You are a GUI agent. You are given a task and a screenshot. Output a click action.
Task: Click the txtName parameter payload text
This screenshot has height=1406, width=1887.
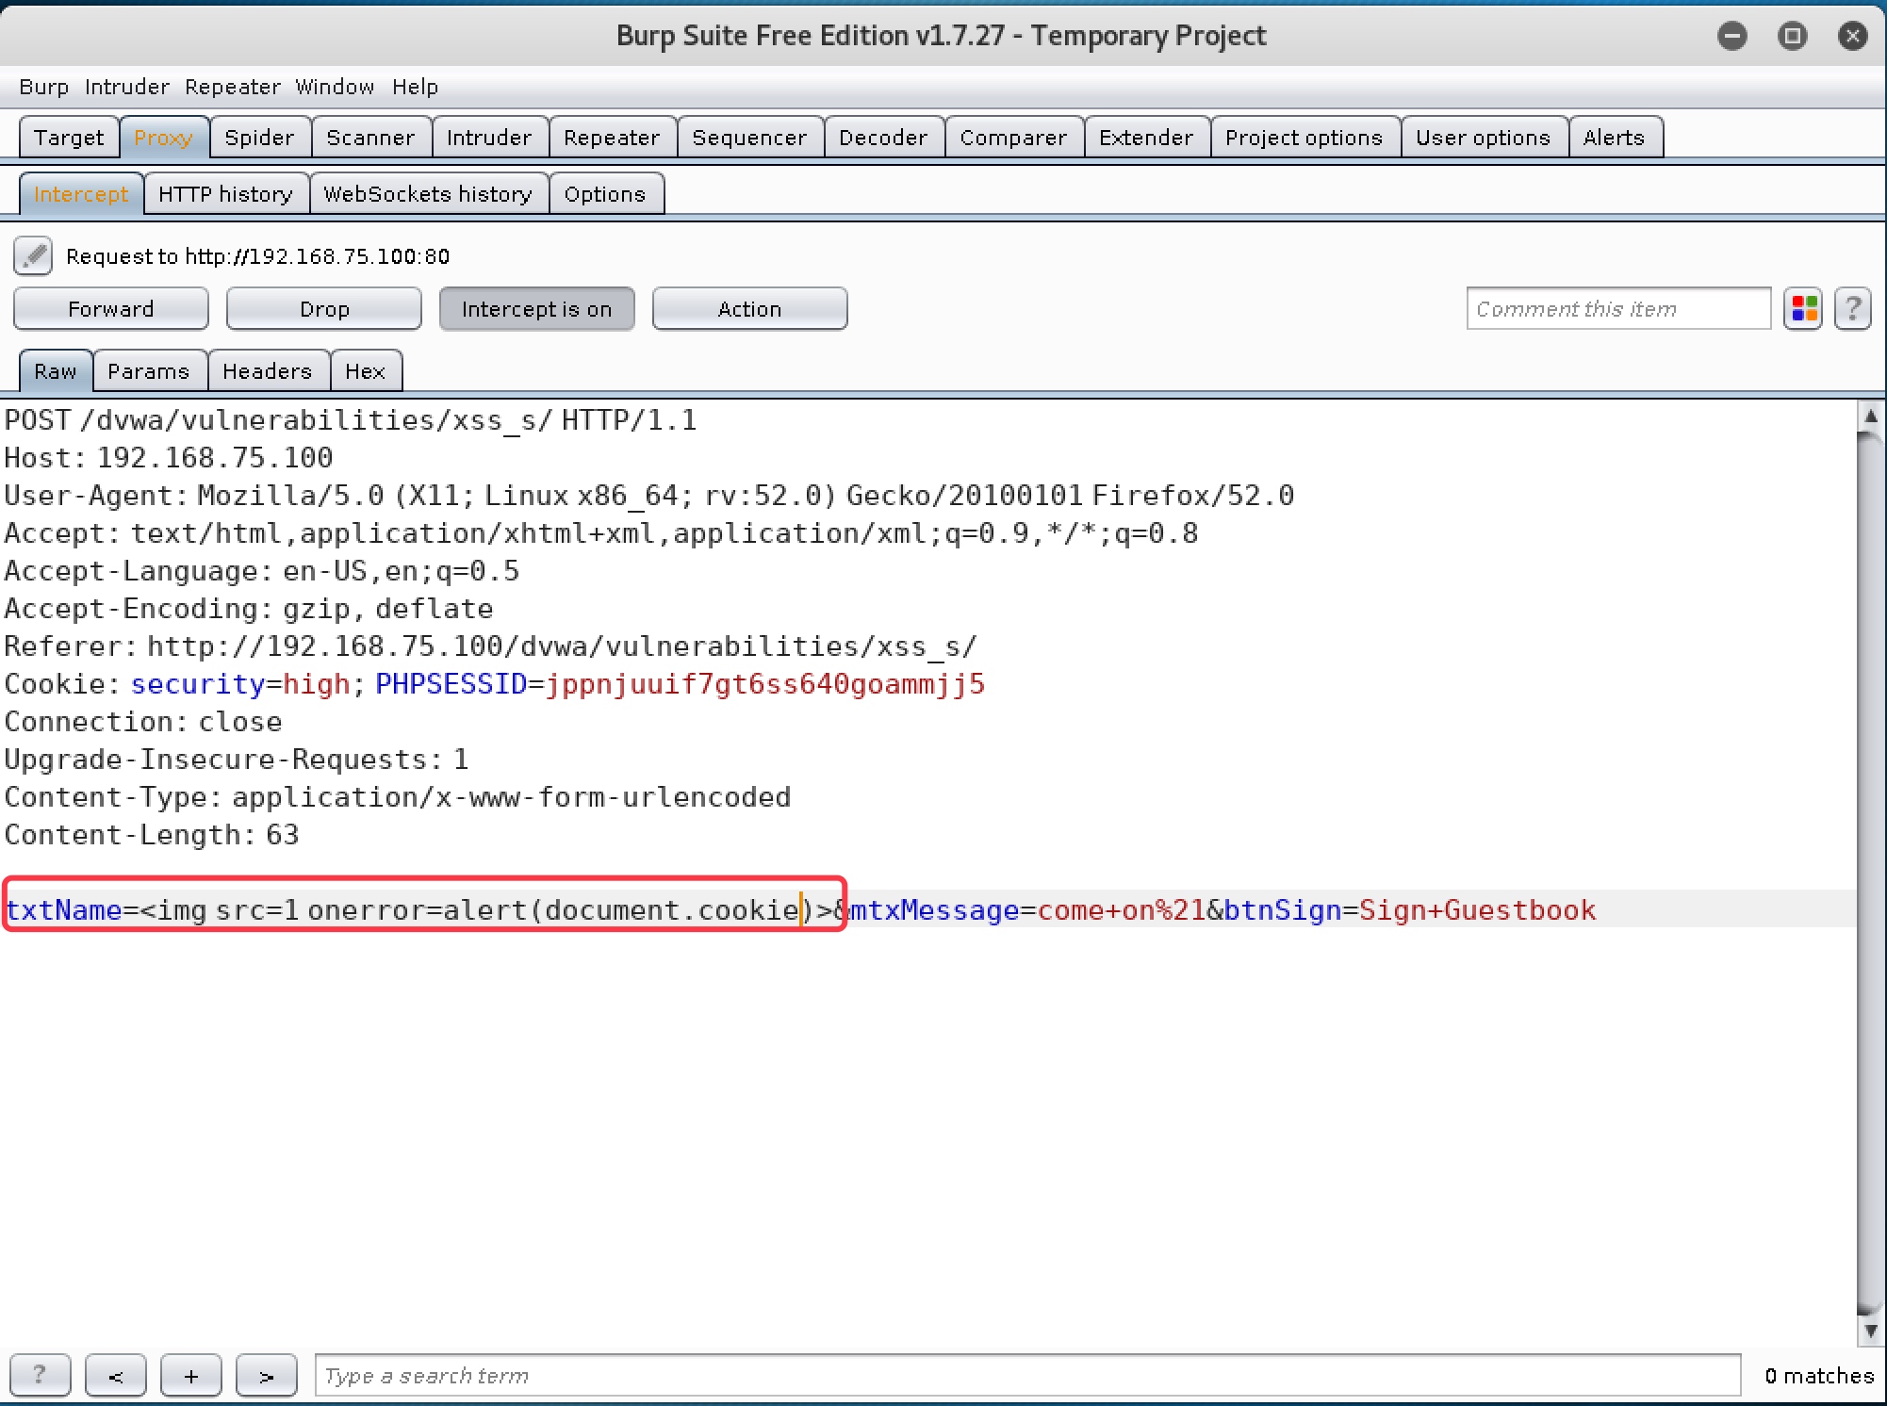pos(419,910)
